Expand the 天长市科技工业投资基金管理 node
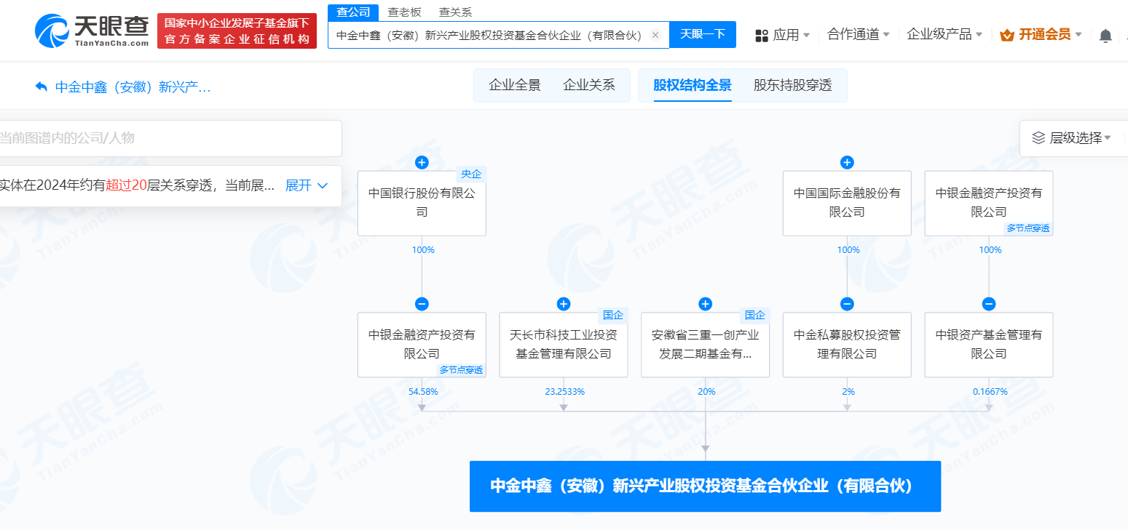1128x530 pixels. click(563, 304)
